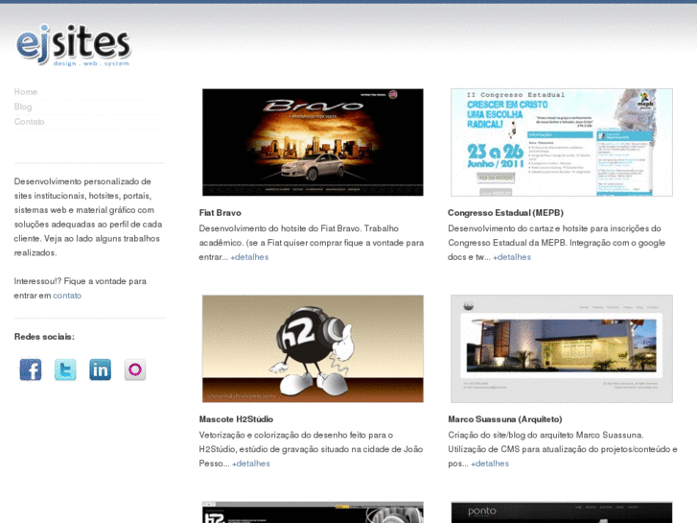Viewport: 697px width, 523px height.
Task: Open the Fiat Bravo hotsite thumbnail
Action: [313, 142]
